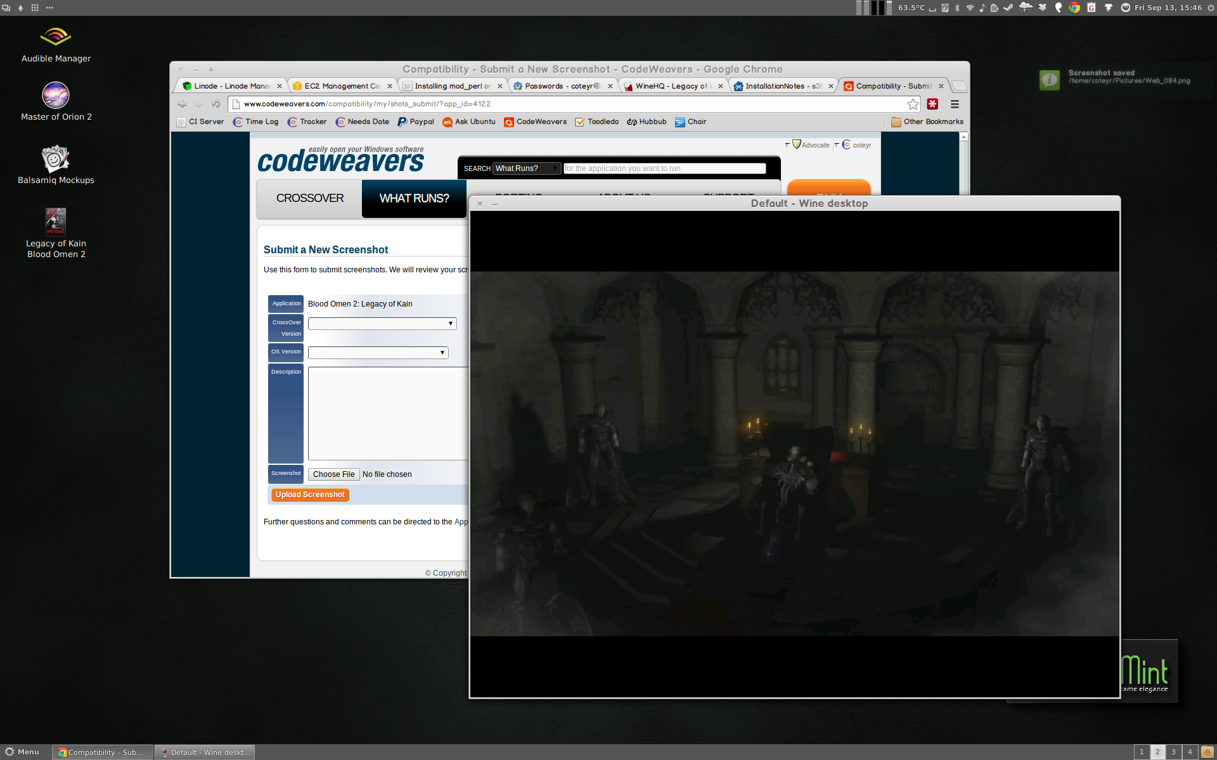This screenshot has width=1217, height=760.
Task: Open Chair bookmark
Action: tap(690, 122)
